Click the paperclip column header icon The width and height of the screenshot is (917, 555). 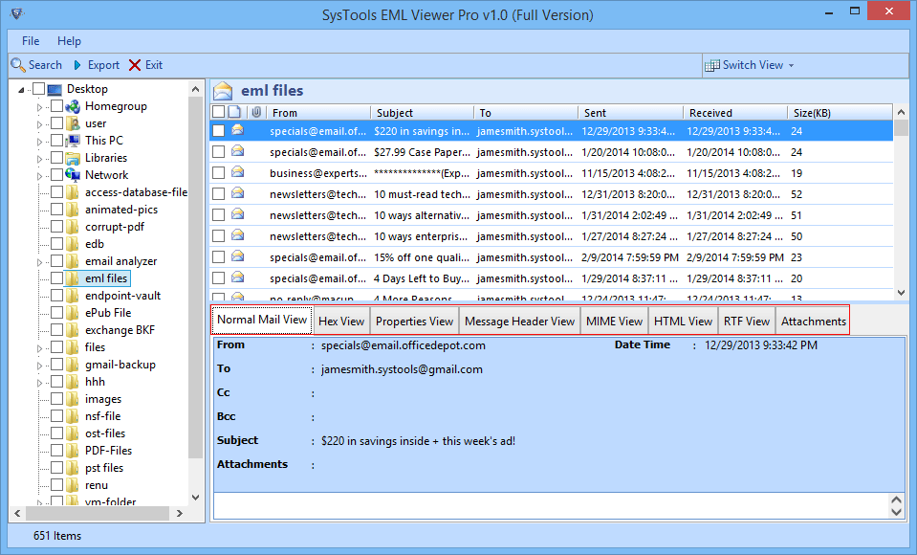pyautogui.click(x=256, y=111)
